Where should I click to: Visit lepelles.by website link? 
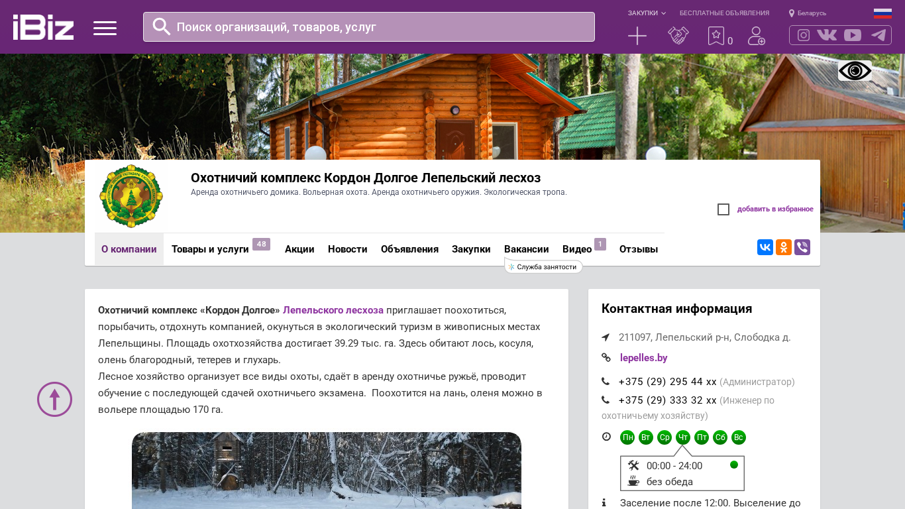[x=644, y=358]
